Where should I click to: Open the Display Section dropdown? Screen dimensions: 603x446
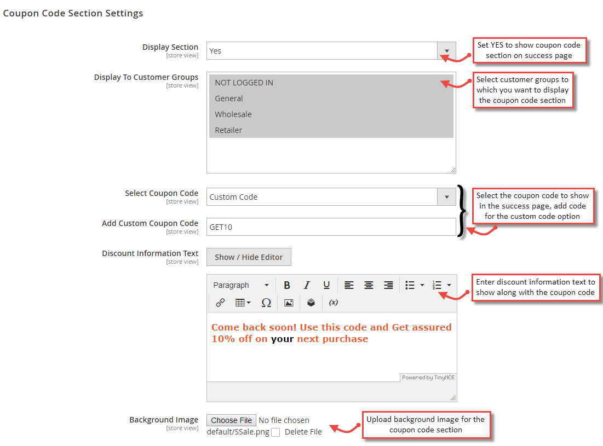331,51
